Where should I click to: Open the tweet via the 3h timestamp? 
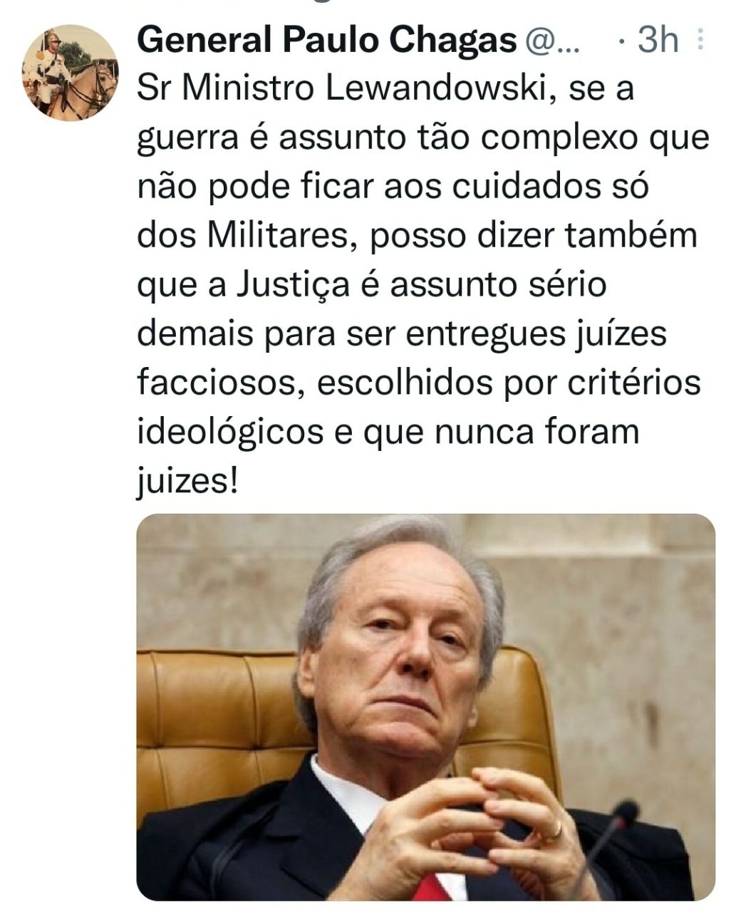658,41
